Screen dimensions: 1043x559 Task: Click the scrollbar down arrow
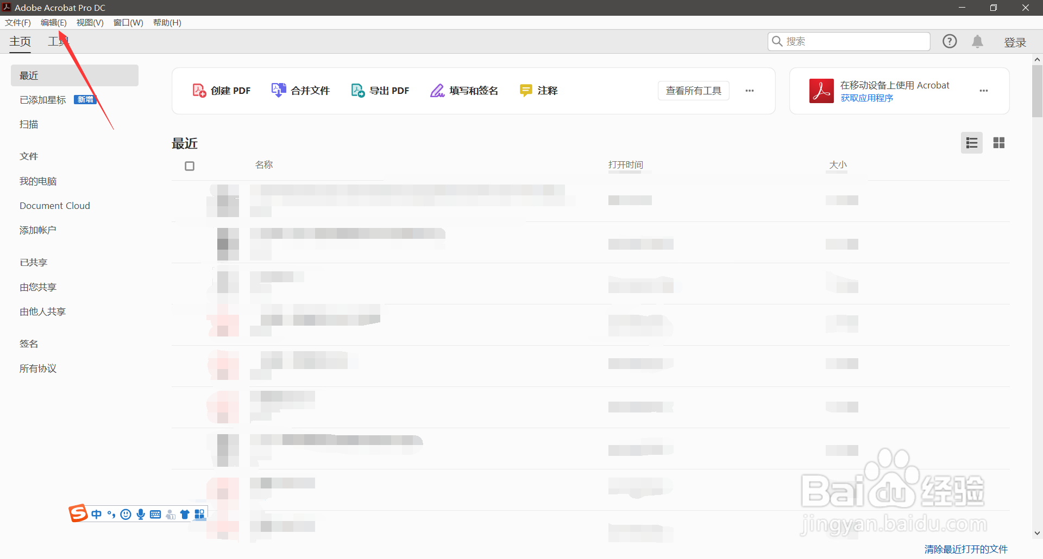(x=1037, y=533)
